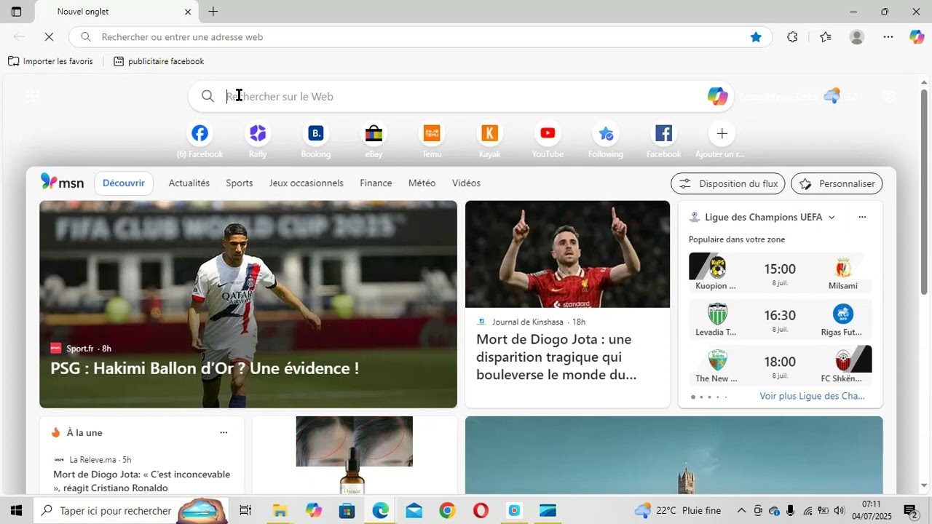This screenshot has width=932, height=524.
Task: Open the Temu shortcut
Action: tap(432, 140)
